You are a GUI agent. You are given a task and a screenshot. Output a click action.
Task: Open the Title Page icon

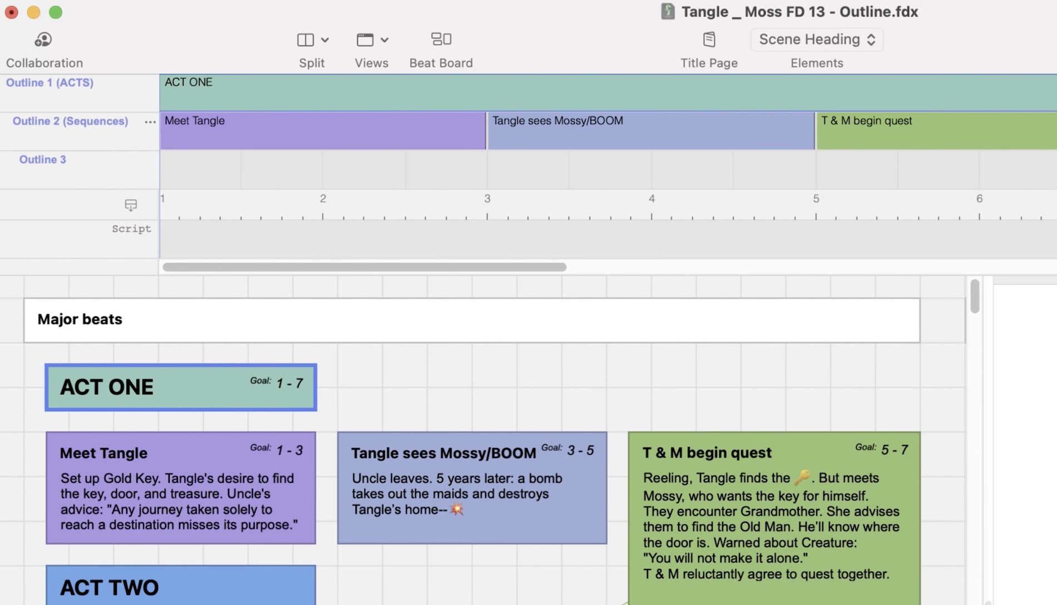pyautogui.click(x=709, y=39)
